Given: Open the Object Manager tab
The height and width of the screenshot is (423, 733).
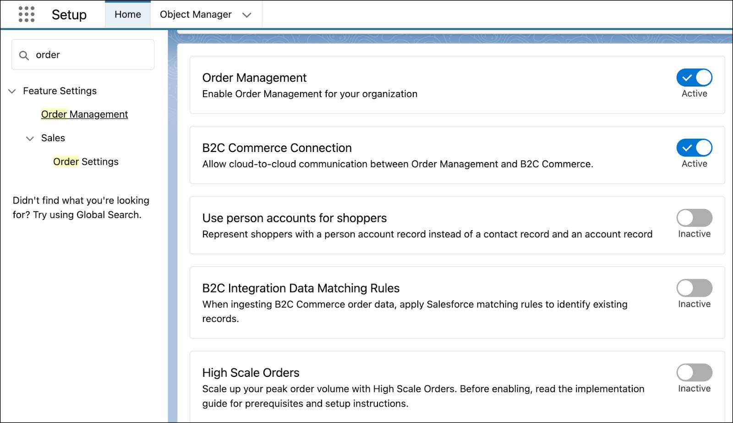Looking at the screenshot, I should click(x=196, y=15).
